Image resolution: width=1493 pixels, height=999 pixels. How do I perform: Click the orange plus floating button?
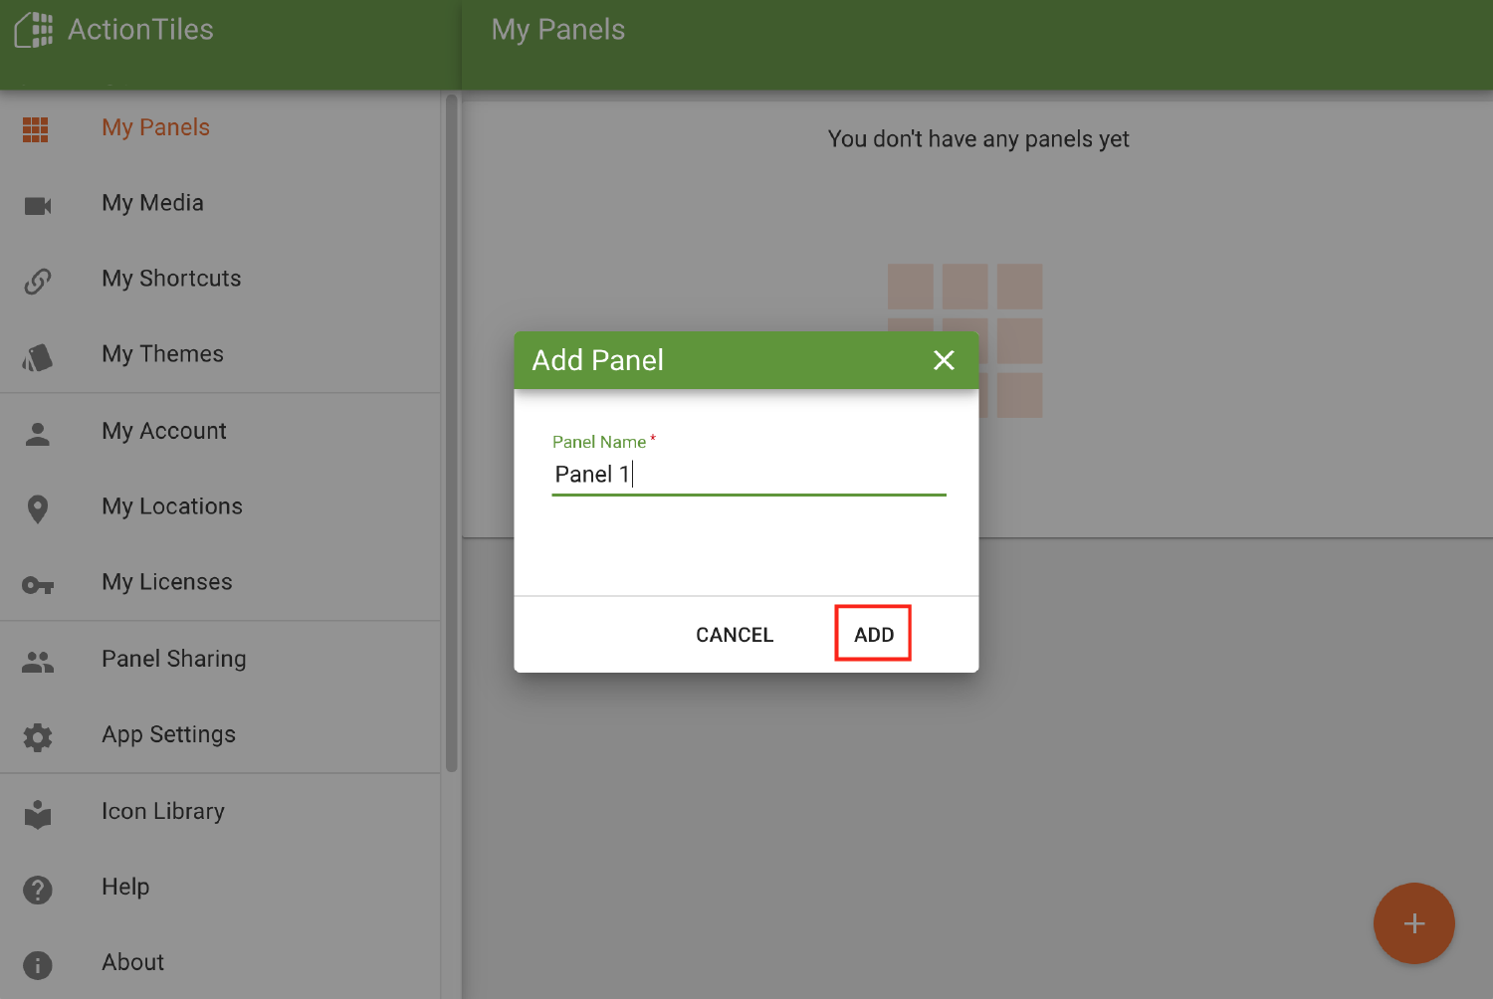click(1413, 923)
